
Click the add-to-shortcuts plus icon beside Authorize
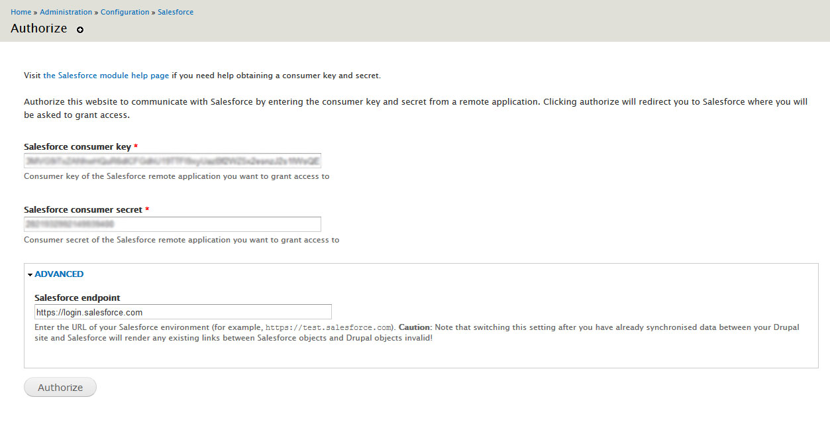tap(80, 30)
